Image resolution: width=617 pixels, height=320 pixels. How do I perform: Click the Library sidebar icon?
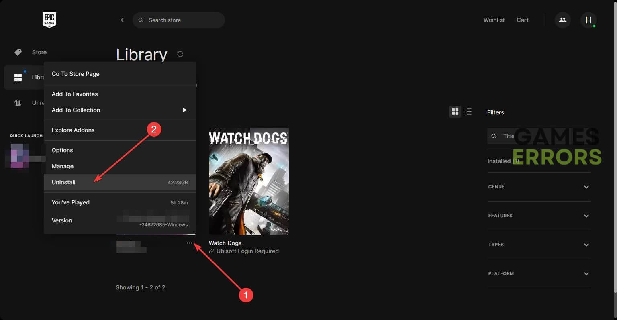coord(18,77)
